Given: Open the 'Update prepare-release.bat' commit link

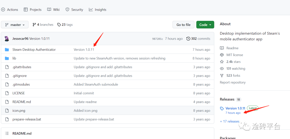Looking at the screenshot, I should (x=94, y=119).
